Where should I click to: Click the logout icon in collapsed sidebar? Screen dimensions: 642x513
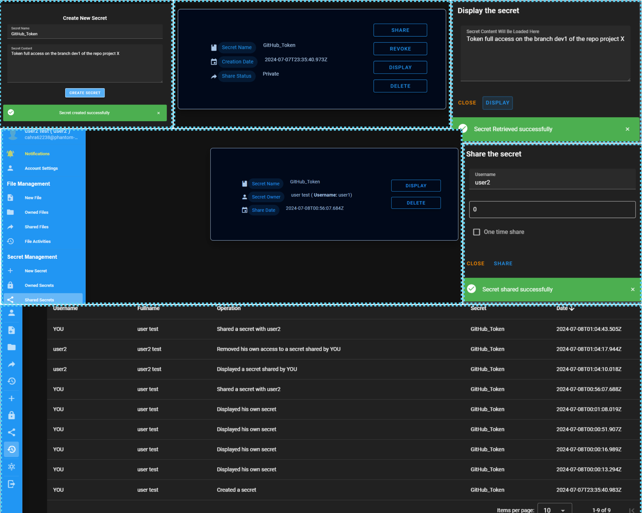12,484
